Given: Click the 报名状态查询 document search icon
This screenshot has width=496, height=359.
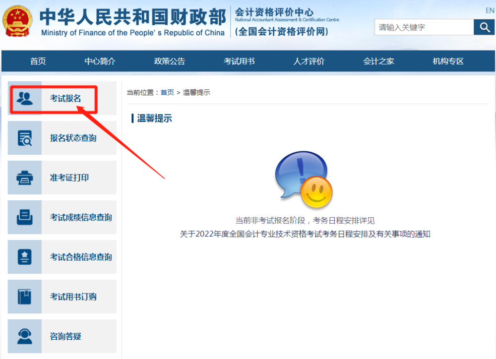Looking at the screenshot, I should click(x=25, y=138).
